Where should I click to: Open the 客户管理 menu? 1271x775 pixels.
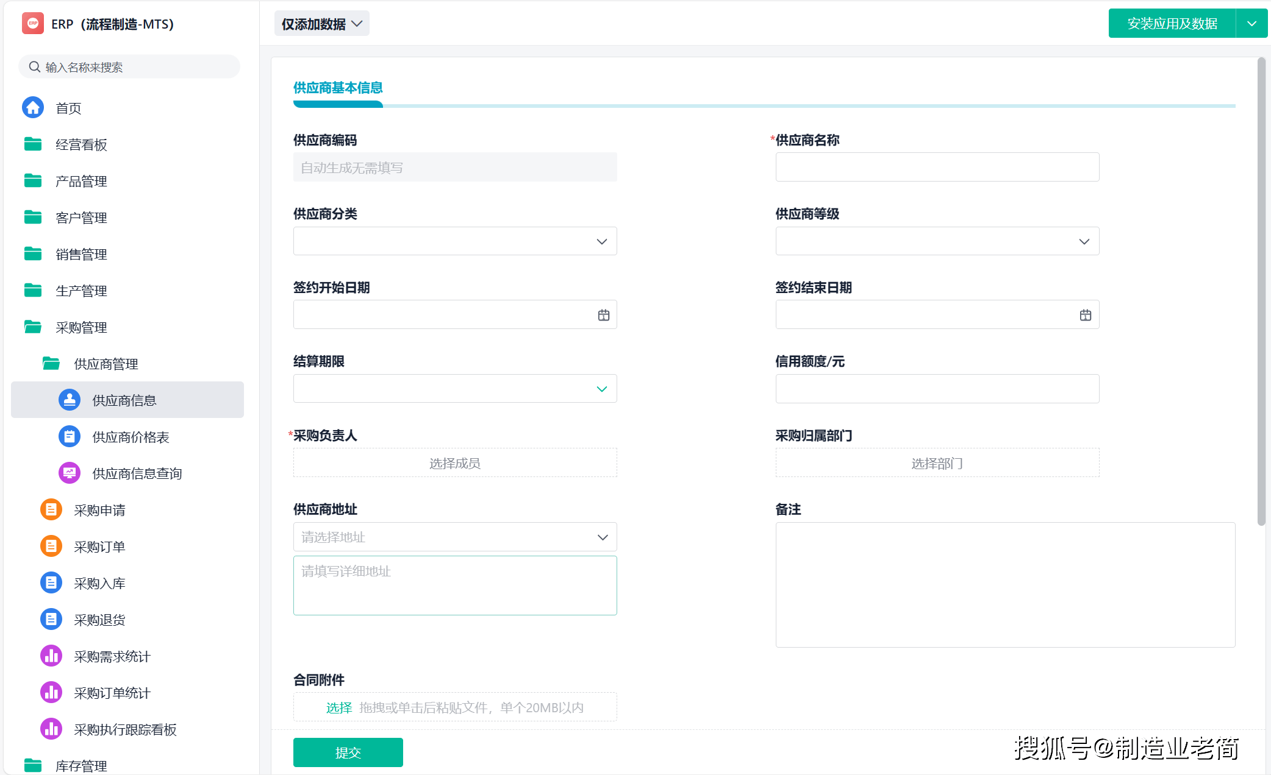[x=127, y=218]
